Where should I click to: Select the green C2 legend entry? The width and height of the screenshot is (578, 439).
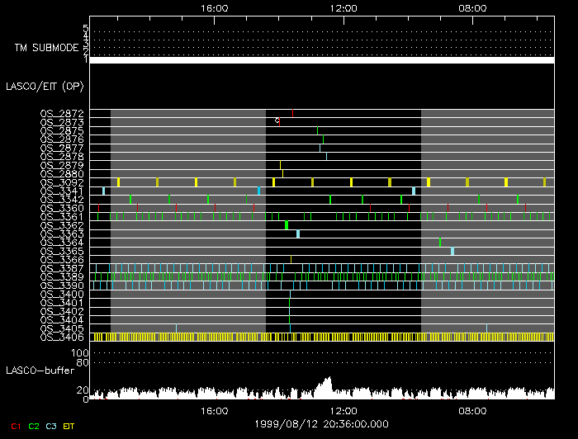33,426
